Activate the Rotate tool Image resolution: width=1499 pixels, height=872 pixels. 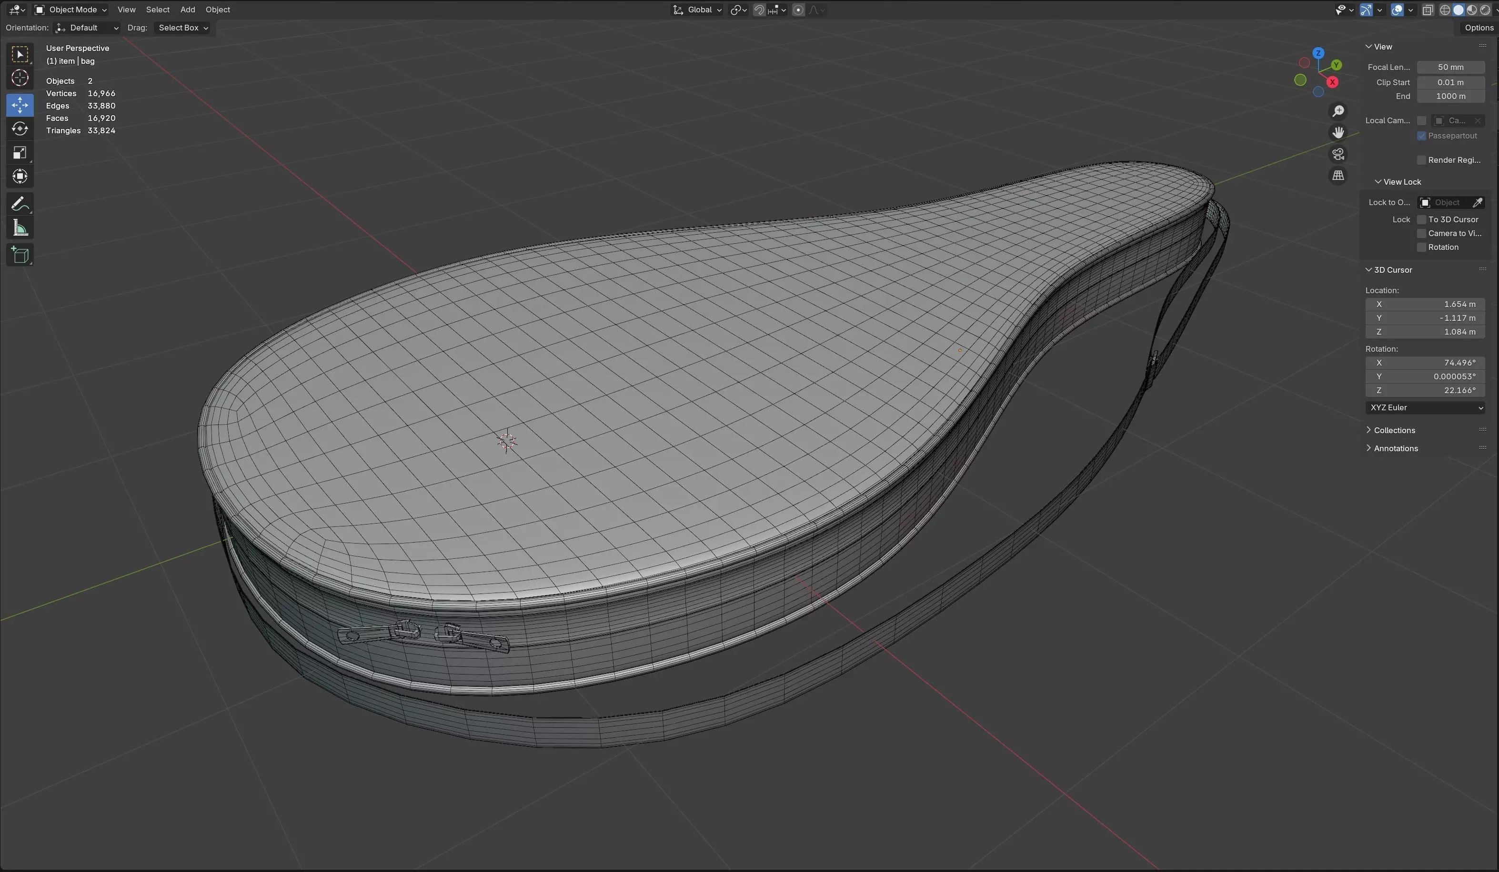[x=20, y=129]
